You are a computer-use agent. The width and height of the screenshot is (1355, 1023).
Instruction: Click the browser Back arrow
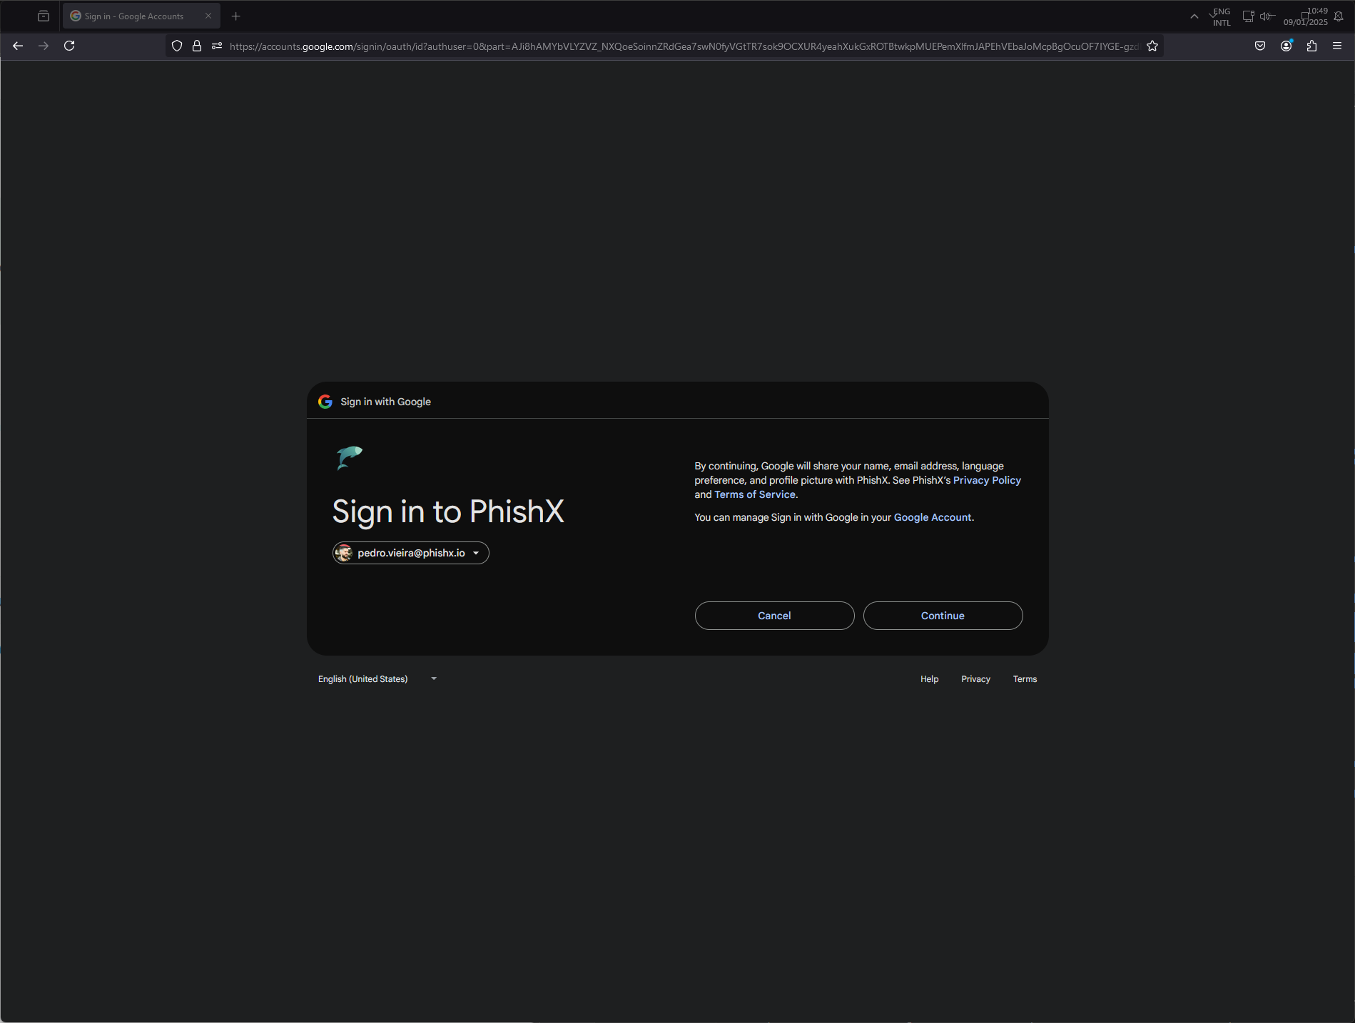click(x=18, y=46)
